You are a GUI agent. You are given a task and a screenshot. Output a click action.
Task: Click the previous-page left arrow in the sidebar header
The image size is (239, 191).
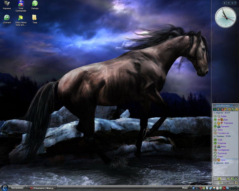click(229, 3)
